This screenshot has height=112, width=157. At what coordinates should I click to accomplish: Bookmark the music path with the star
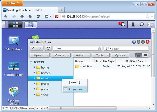[99, 49]
